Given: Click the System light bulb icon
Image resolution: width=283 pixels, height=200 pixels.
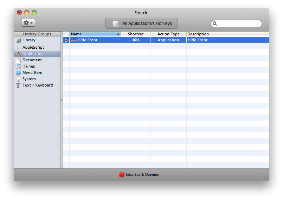Looking at the screenshot, I should point(18,79).
